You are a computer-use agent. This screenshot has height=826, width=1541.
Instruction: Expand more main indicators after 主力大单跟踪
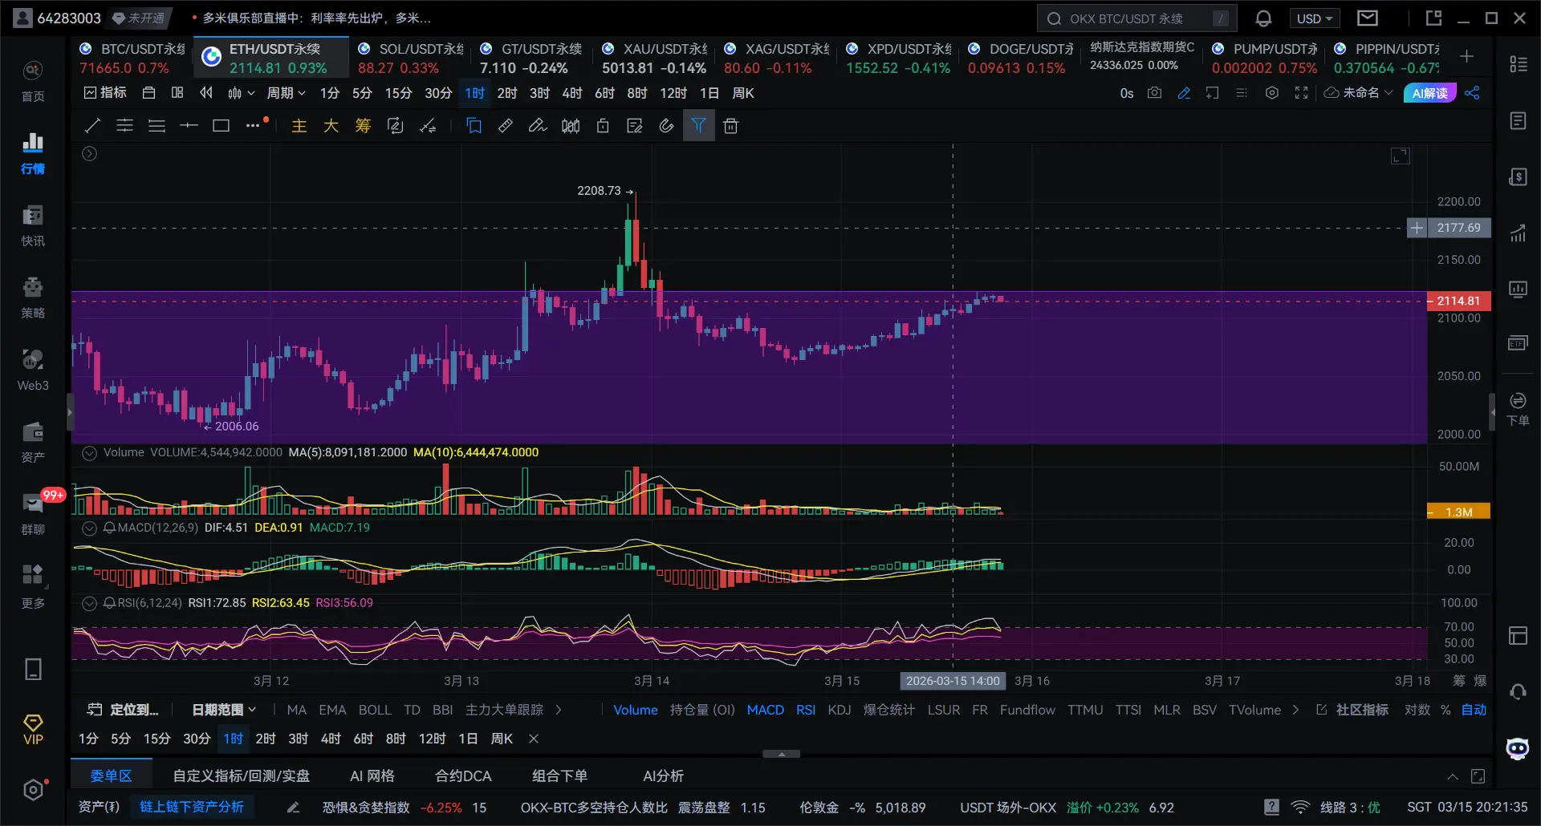[x=559, y=710]
